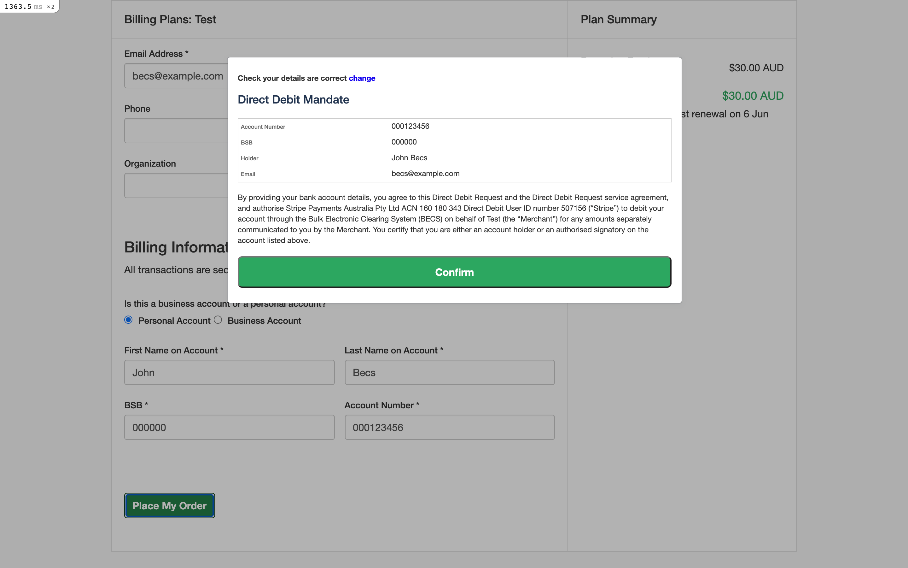
Task: Click the BSB value 000000 in mandate table
Action: (x=404, y=142)
